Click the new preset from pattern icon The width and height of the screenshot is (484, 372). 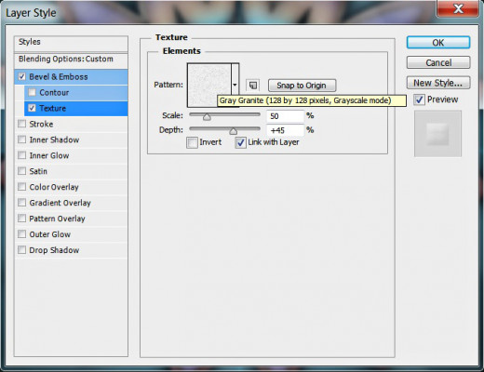tap(253, 85)
